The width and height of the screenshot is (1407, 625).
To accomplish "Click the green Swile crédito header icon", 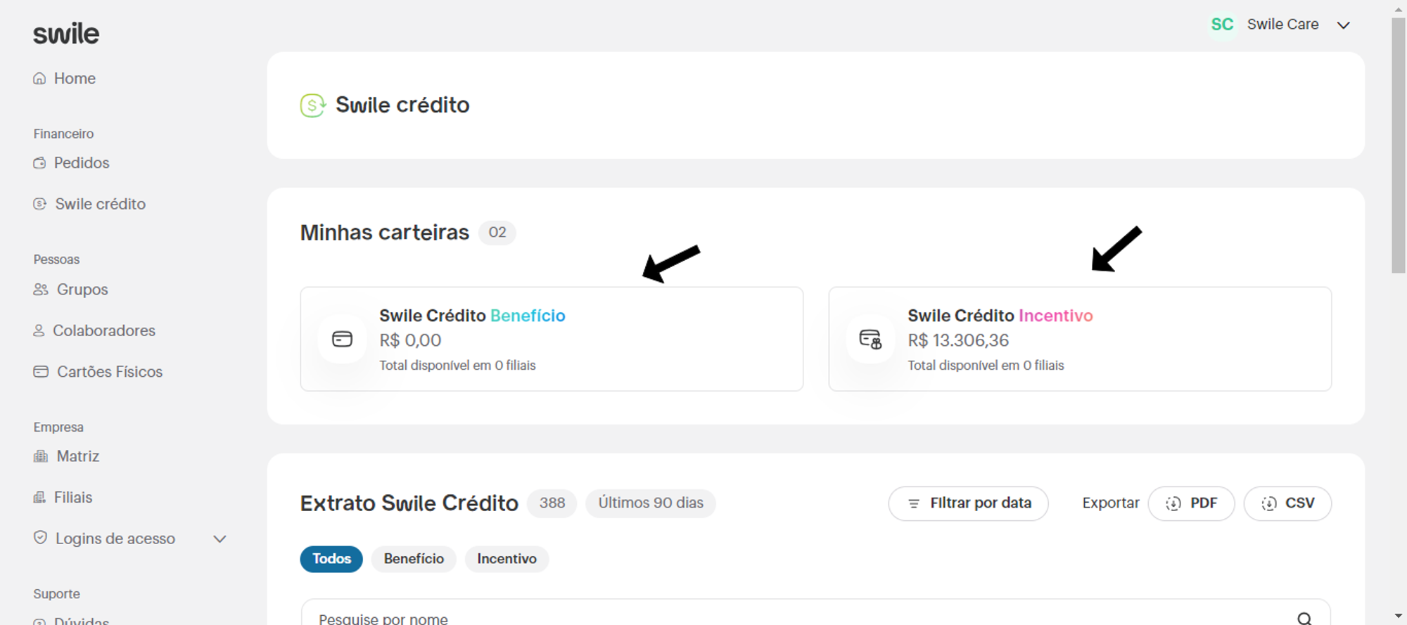I will [x=312, y=105].
